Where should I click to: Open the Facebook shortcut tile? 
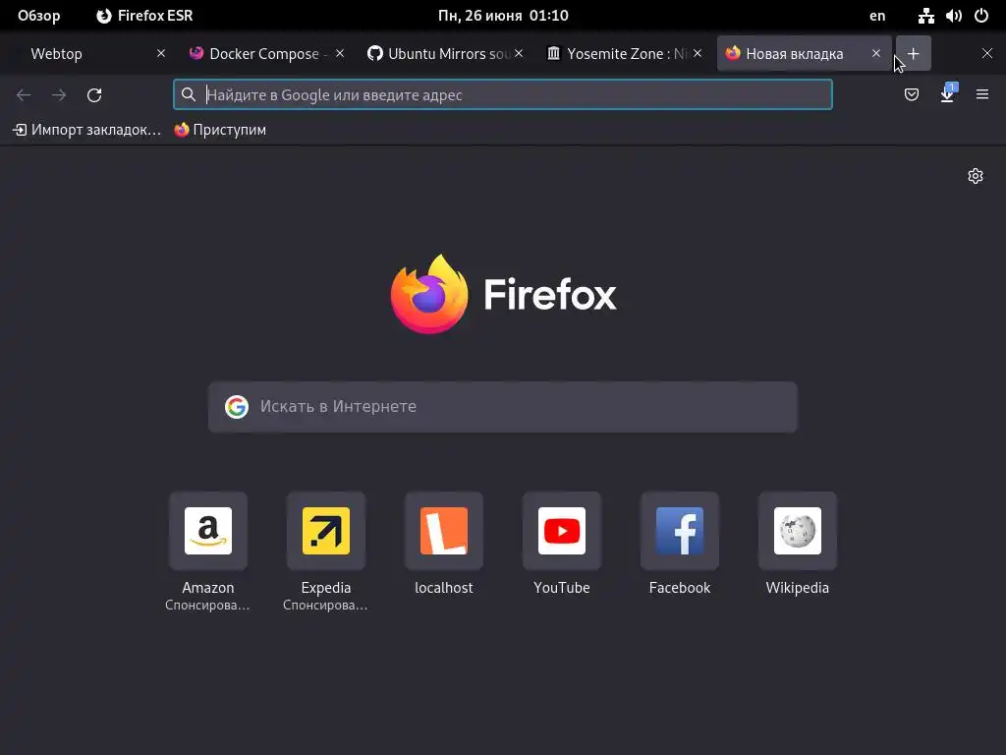point(680,531)
